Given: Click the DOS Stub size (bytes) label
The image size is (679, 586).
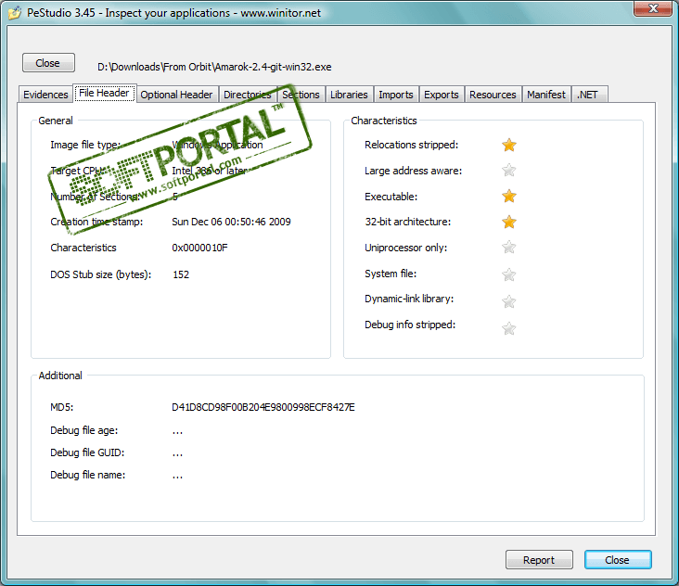Looking at the screenshot, I should point(100,274).
